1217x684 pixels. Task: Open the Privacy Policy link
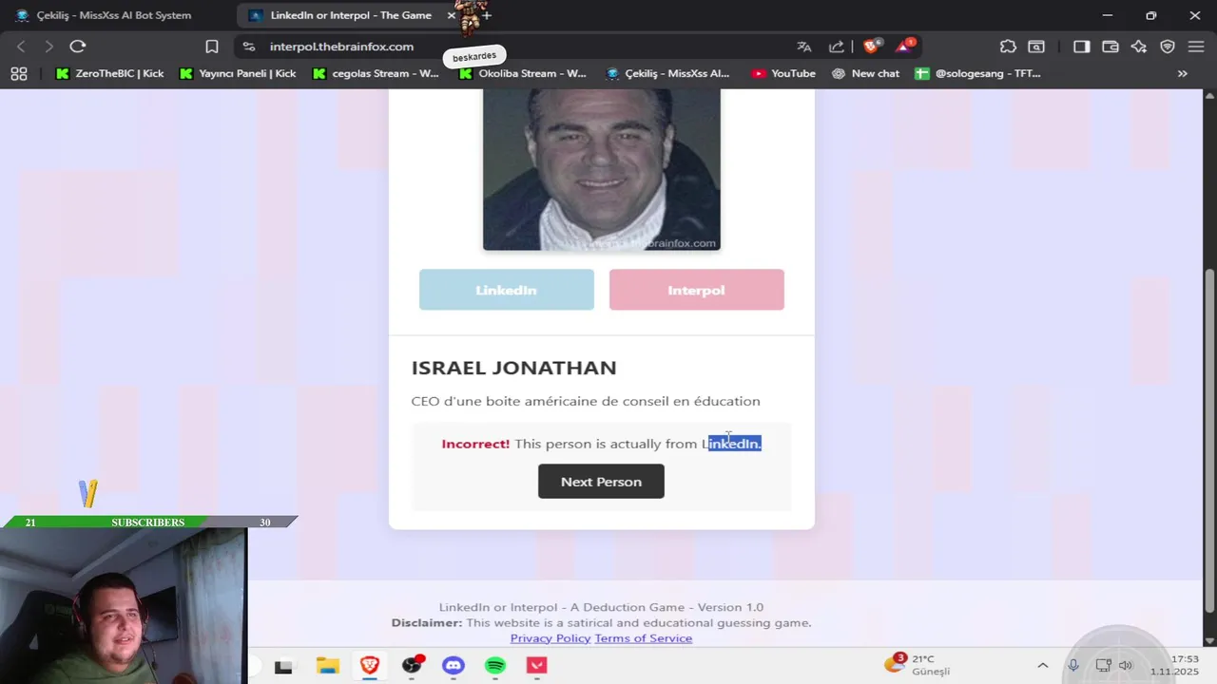(551, 638)
